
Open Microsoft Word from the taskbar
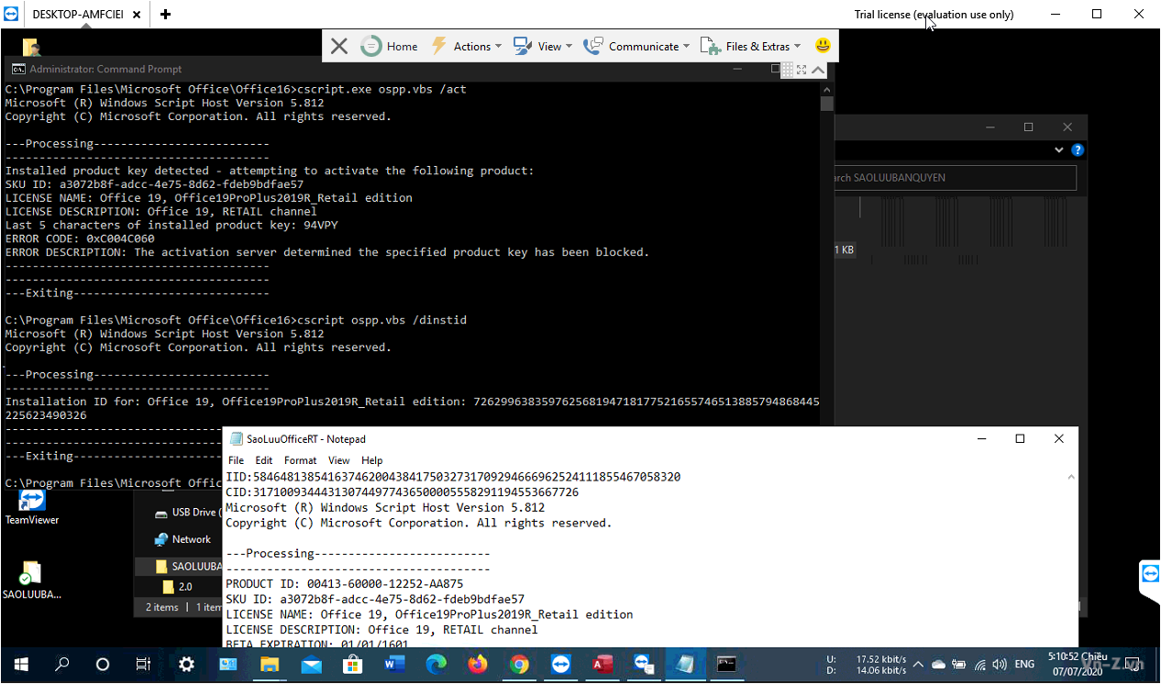pos(394,665)
